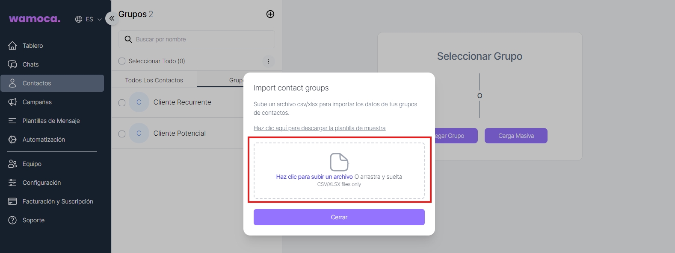This screenshot has height=253, width=675.
Task: Click the Automatización gear icon
Action: pos(12,140)
